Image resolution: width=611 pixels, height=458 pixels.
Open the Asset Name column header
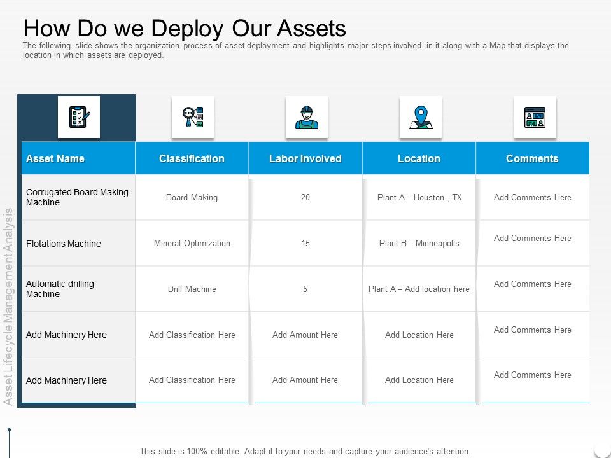(x=55, y=158)
